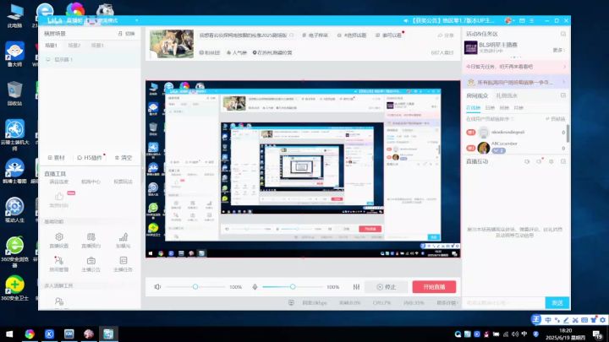Image resolution: width=609 pixels, height=342 pixels.
Task: Click the 停止 stop button
Action: [387, 287]
